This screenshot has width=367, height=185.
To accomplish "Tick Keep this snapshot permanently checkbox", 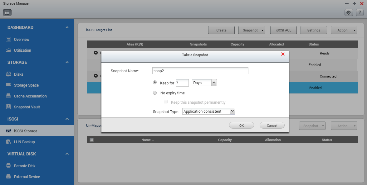I will (166, 102).
